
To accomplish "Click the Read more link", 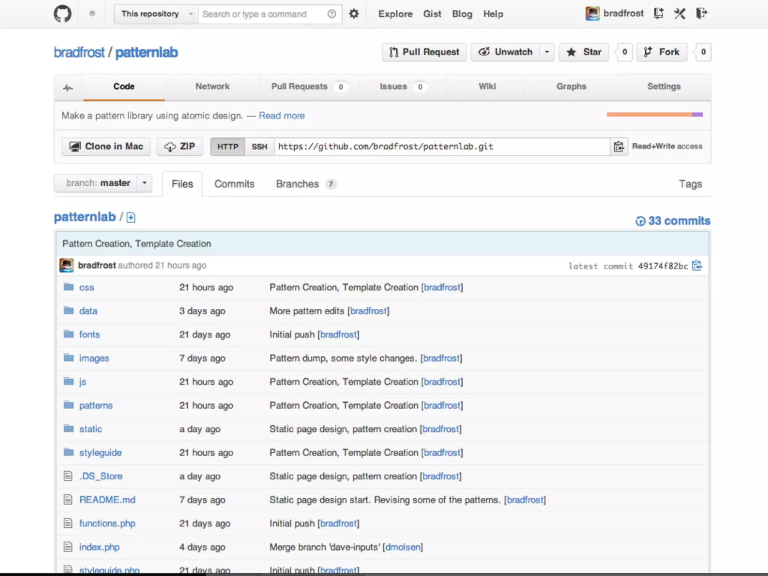I will (282, 115).
